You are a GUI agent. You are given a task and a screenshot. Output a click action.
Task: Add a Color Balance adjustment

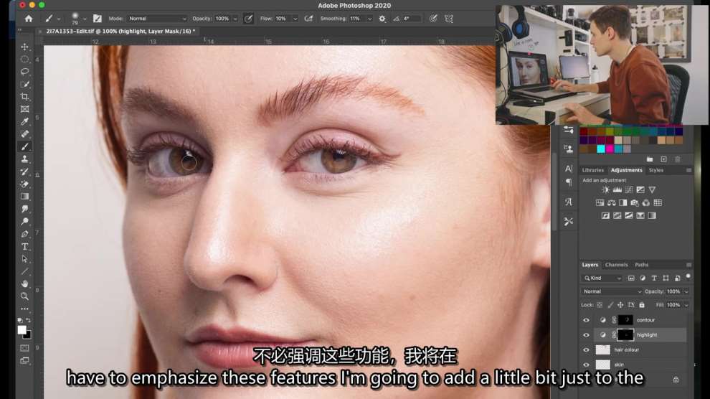point(611,202)
